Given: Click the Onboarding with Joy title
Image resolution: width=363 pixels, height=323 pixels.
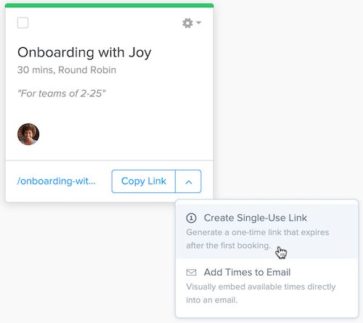Looking at the screenshot, I should pos(84,52).
